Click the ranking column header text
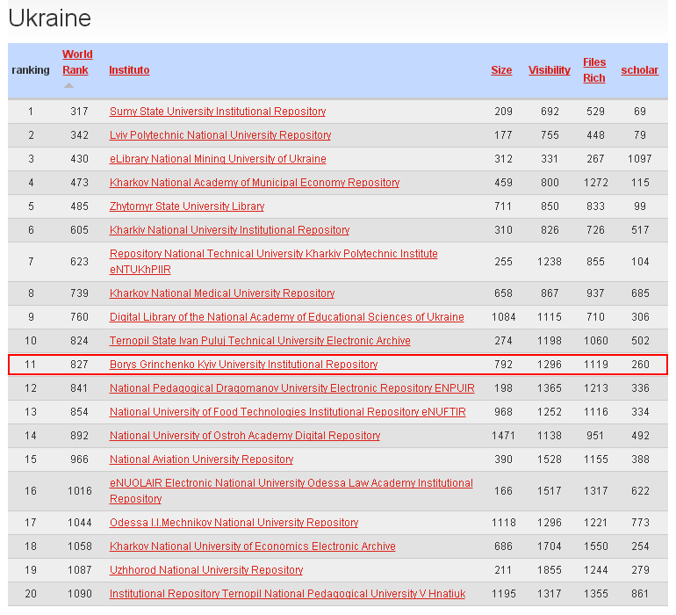This screenshot has width=676, height=615. click(x=31, y=70)
